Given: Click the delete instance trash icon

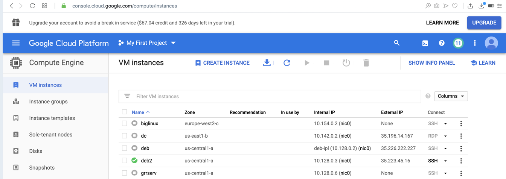Looking at the screenshot, I should coord(366,63).
